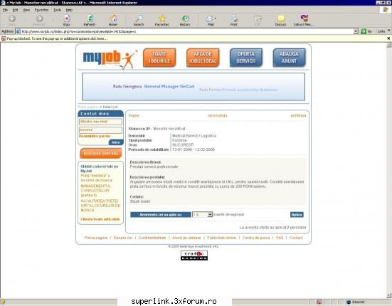
Task: Open the Tools menu
Action: (57, 10)
